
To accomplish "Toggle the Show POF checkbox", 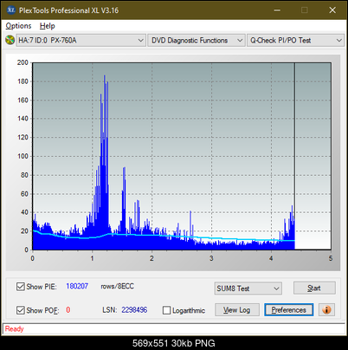I will (x=21, y=310).
